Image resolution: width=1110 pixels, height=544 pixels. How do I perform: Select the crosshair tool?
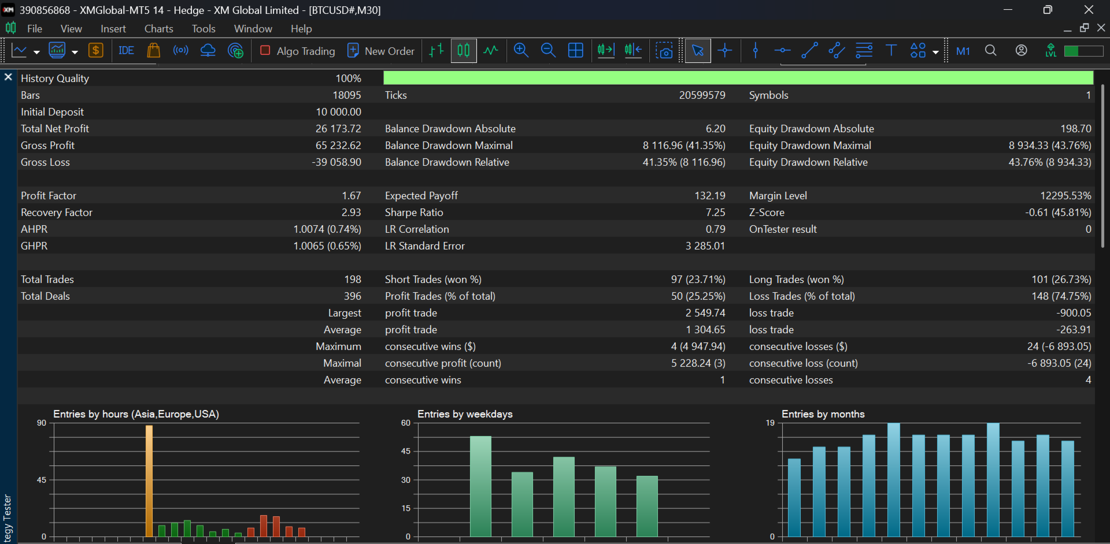(725, 51)
